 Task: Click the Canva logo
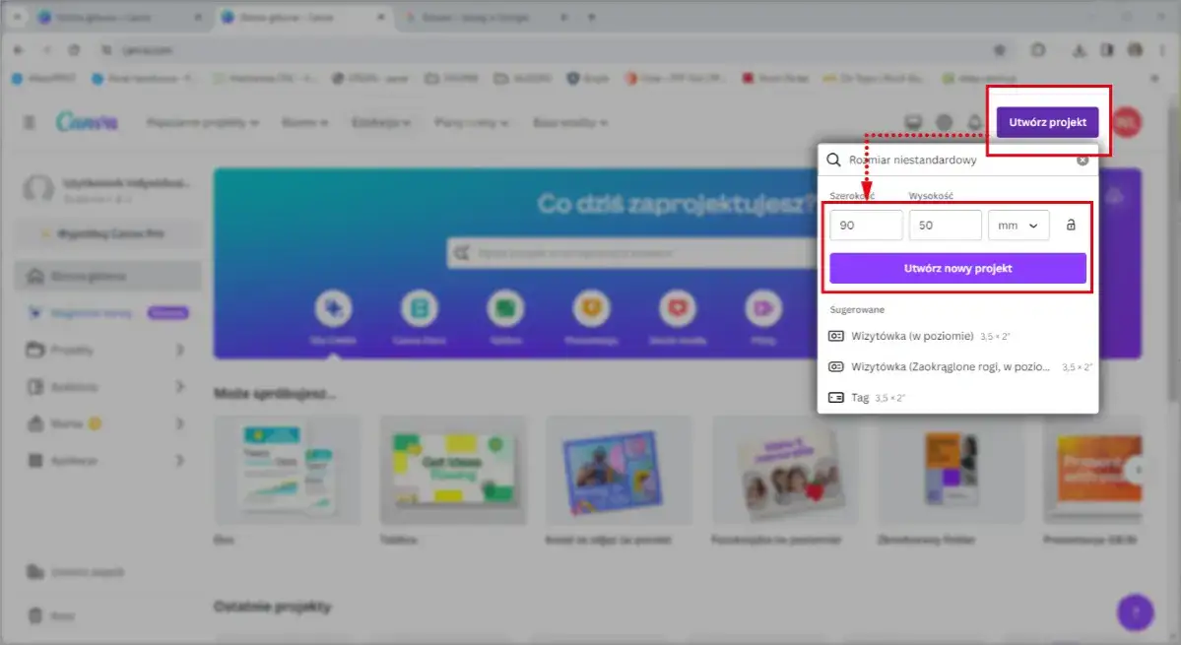(x=87, y=122)
